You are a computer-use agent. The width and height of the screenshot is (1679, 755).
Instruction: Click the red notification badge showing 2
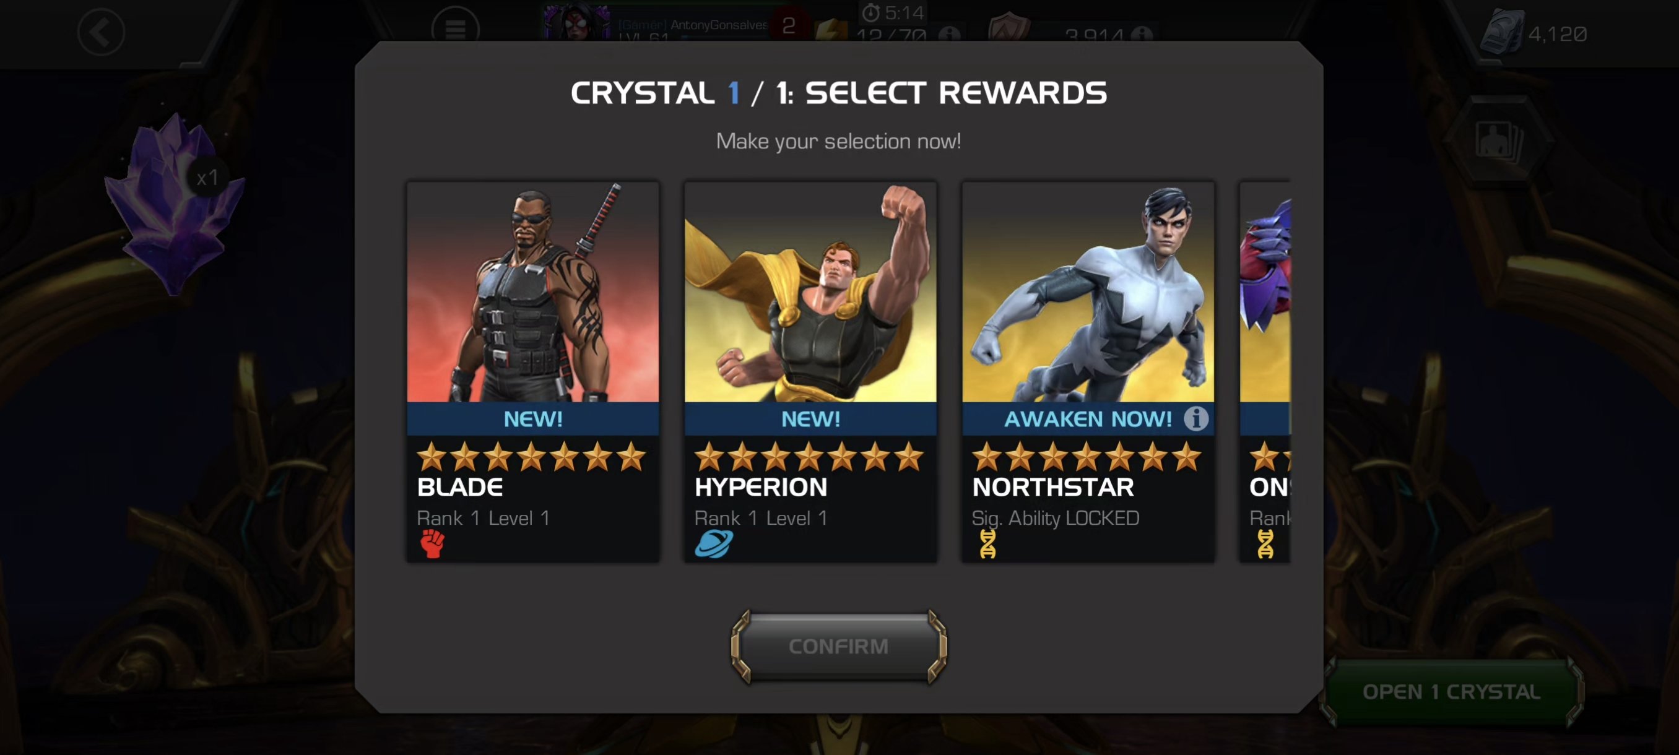point(789,25)
